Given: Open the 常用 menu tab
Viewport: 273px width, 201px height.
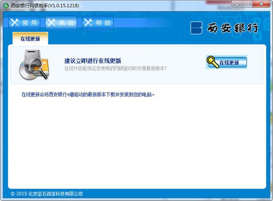Looking at the screenshot, I should click(24, 23).
